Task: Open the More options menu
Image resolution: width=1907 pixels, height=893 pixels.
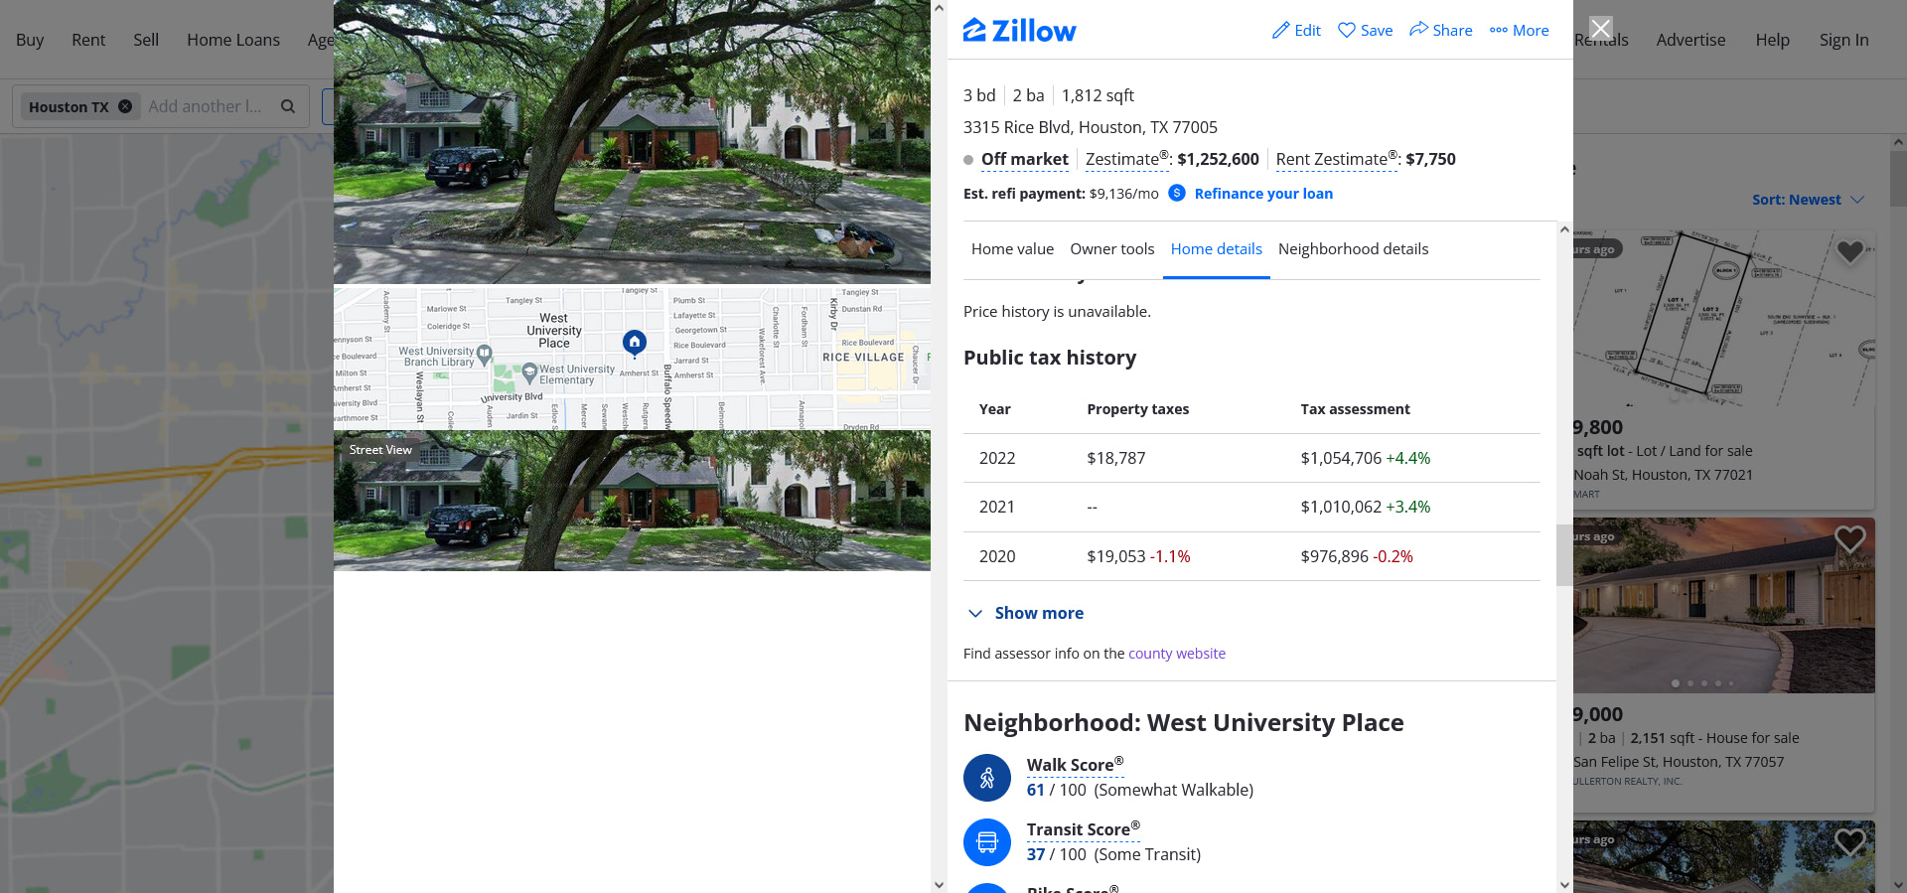Action: tap(1519, 30)
